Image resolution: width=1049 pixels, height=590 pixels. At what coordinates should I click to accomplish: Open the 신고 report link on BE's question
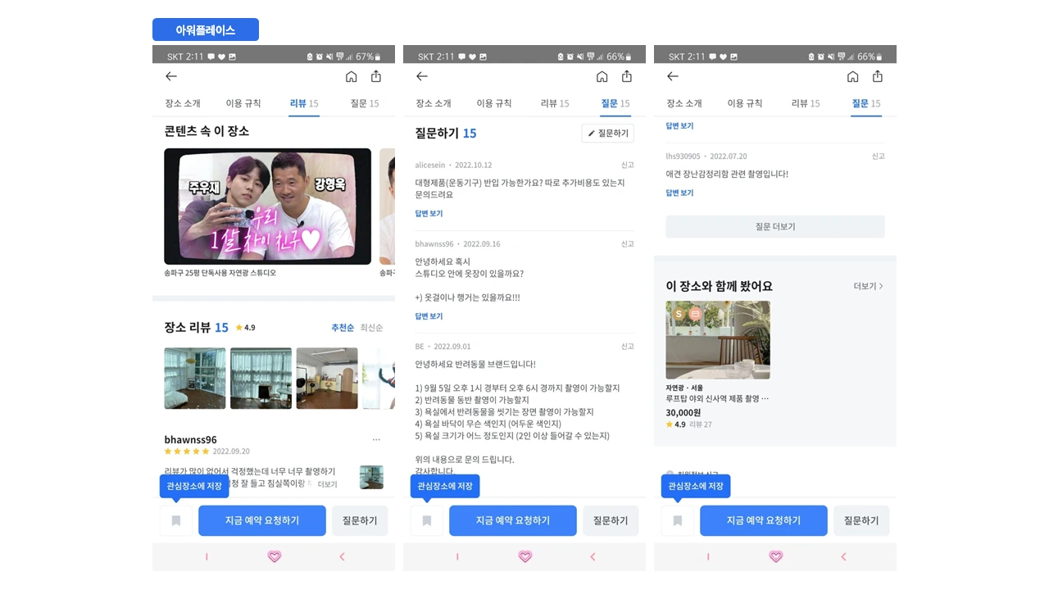click(628, 346)
